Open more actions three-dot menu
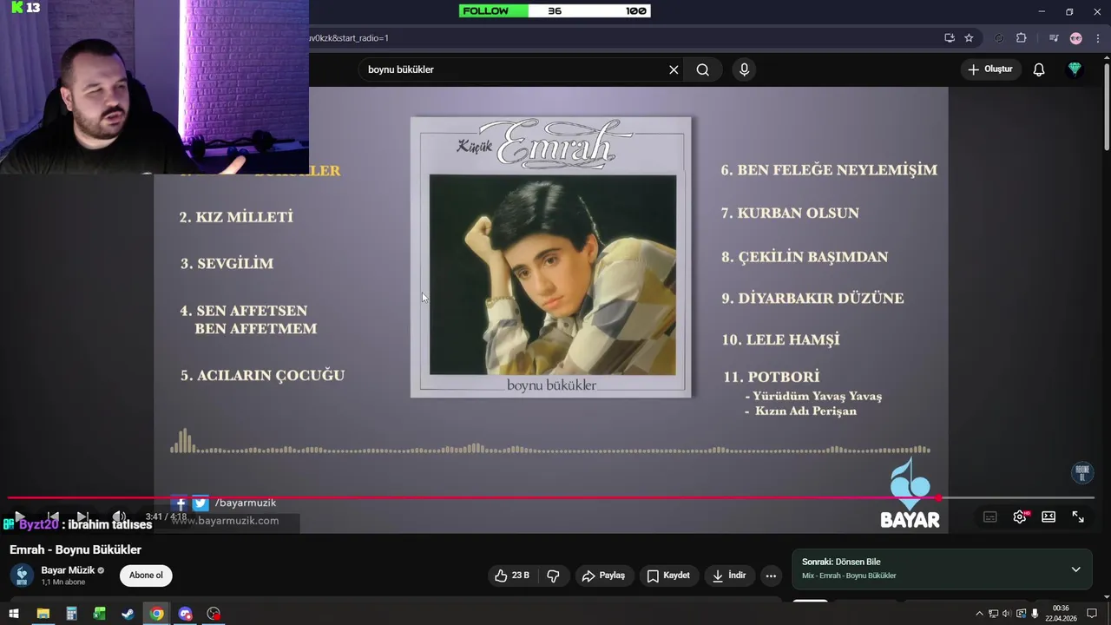This screenshot has width=1111, height=625. tap(771, 576)
